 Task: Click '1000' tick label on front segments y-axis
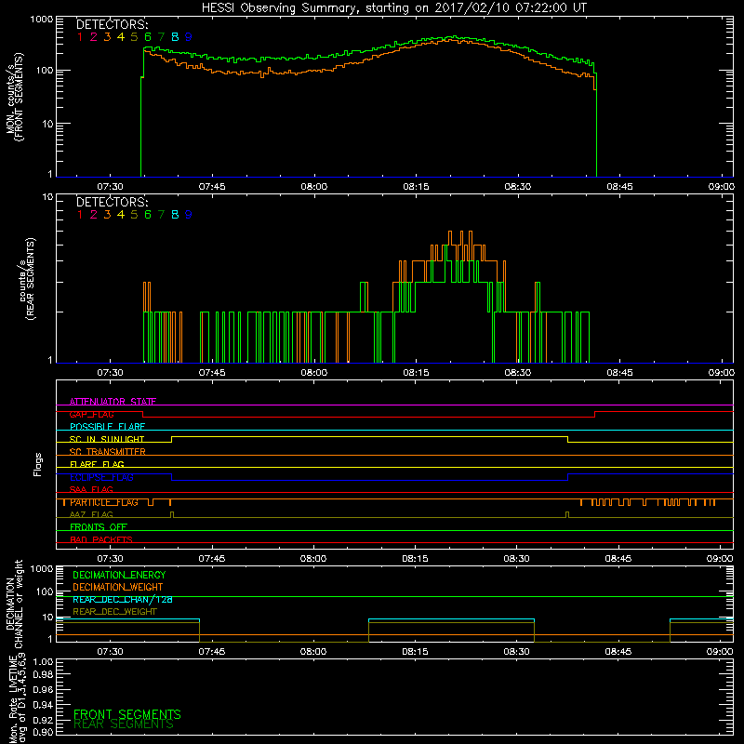pyautogui.click(x=42, y=20)
